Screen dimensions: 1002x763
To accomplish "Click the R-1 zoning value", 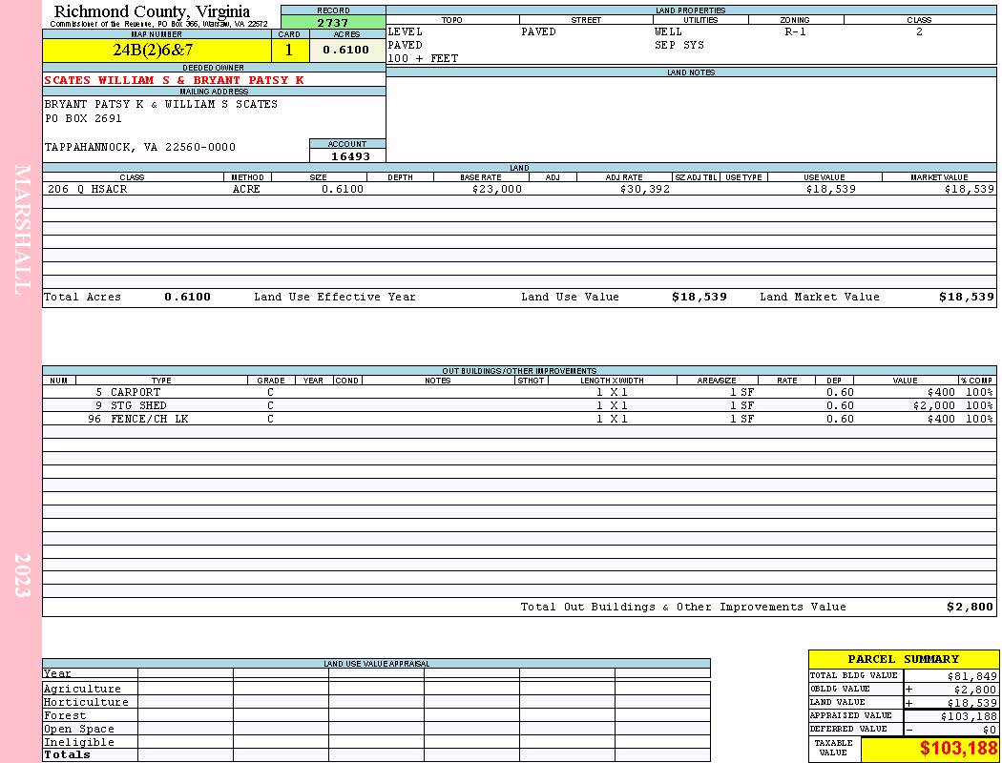I will tap(795, 31).
